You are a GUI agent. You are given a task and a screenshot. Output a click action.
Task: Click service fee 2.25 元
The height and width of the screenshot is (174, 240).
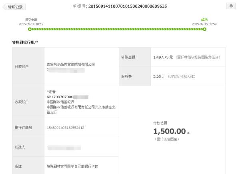tap(159, 76)
